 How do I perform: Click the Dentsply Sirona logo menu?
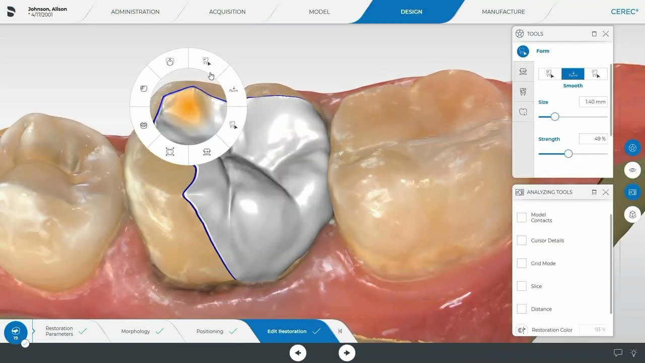click(x=12, y=12)
